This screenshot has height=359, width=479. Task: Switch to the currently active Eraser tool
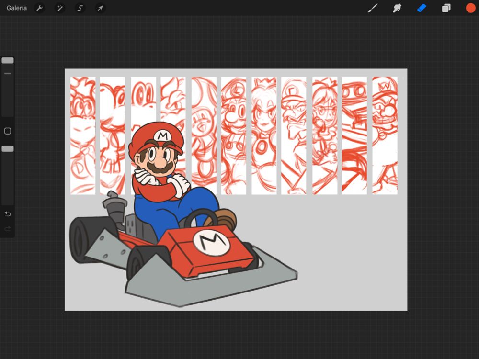coord(421,8)
